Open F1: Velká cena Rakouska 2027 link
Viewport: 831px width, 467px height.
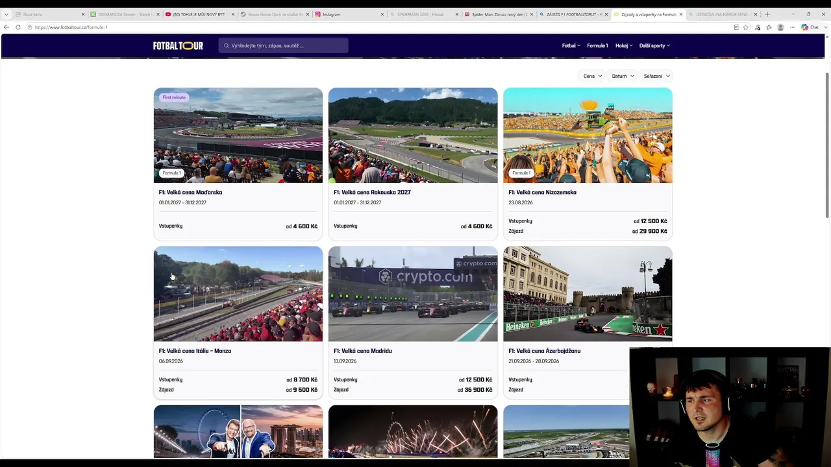click(372, 192)
